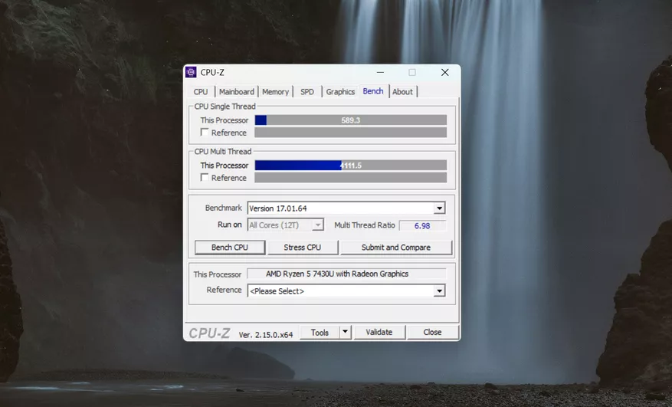Start benchmark with Bench CPU button
Screen dimensions: 672x407
coord(229,248)
